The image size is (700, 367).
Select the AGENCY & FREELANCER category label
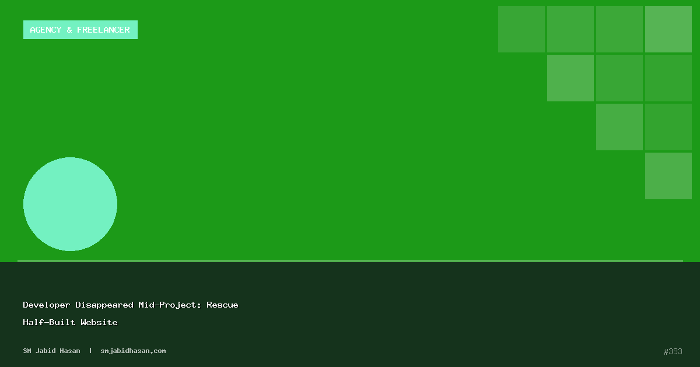coord(80,30)
